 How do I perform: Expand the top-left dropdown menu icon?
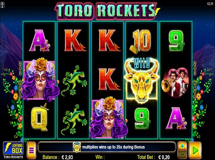coord(2,5)
